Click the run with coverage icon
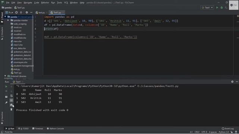 point(226,7)
